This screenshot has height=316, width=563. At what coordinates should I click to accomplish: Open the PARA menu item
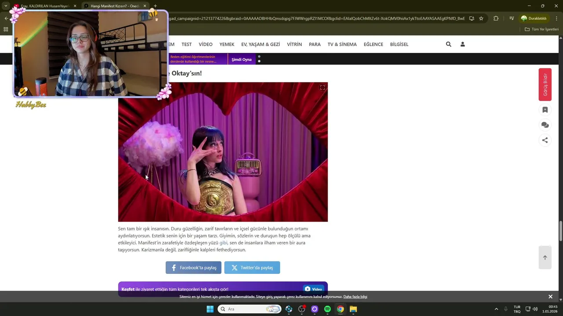pos(314,44)
